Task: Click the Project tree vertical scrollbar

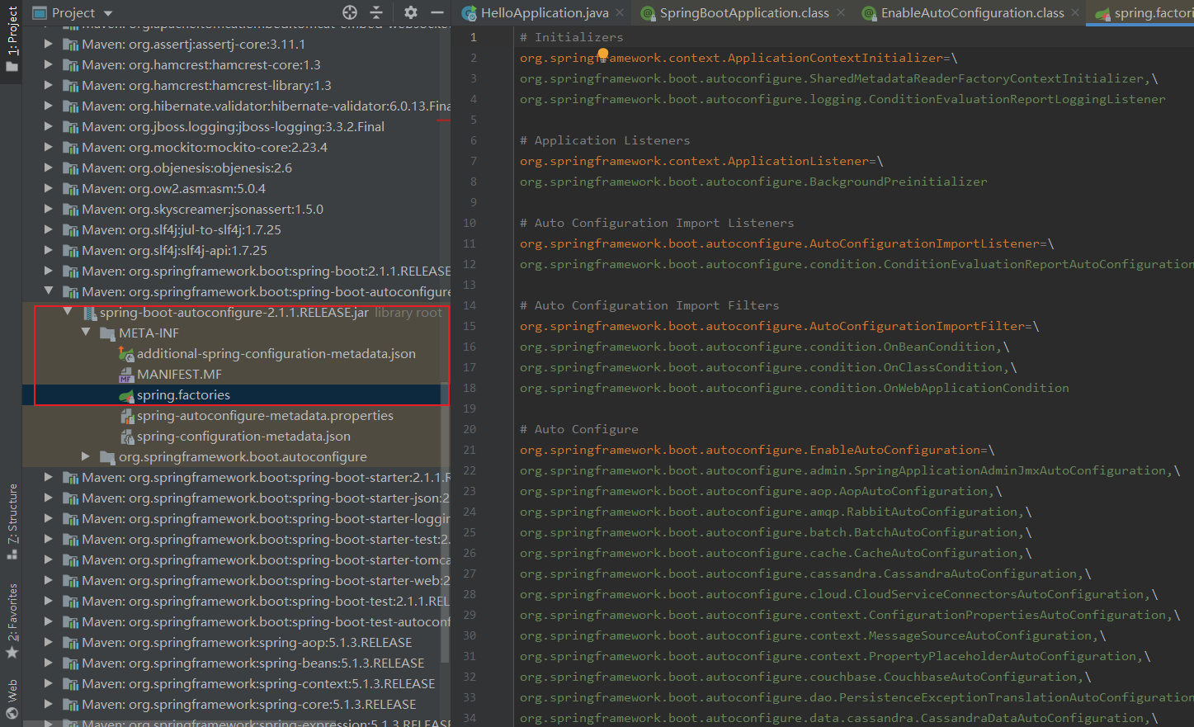Action: click(x=446, y=520)
